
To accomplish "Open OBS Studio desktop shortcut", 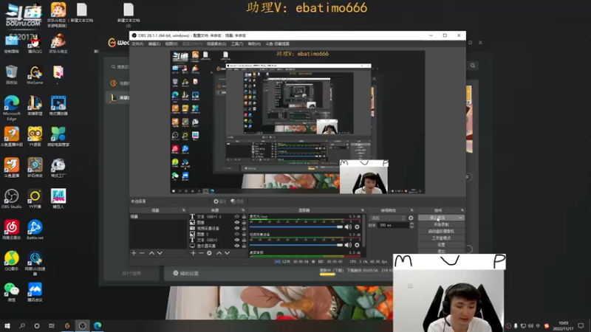I will 12,198.
